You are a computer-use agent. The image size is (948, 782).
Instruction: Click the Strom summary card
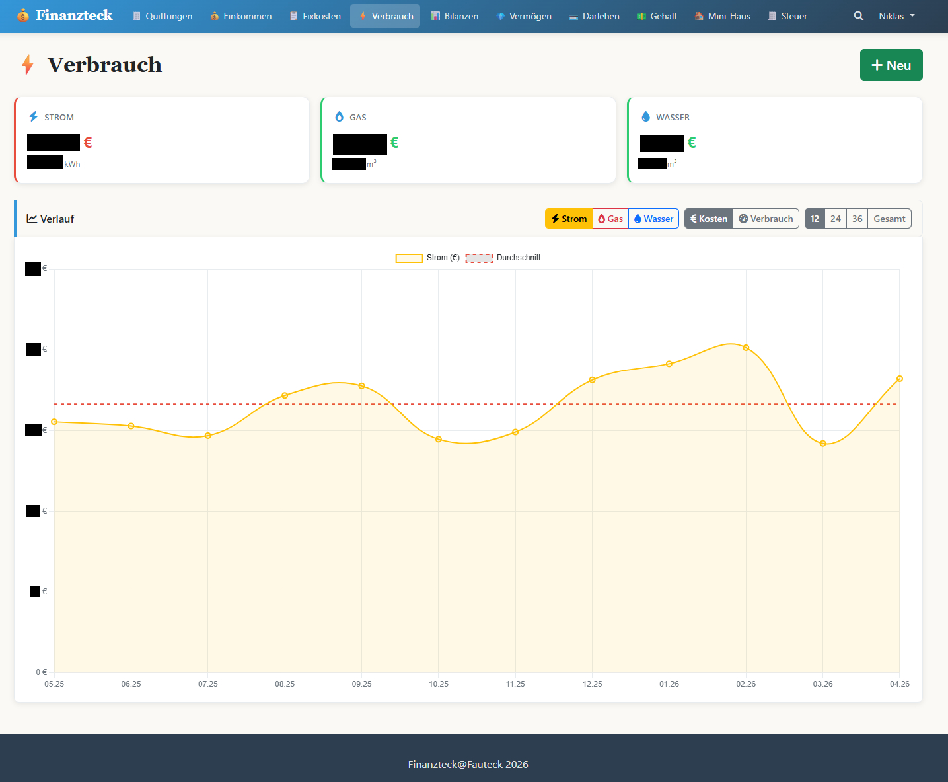[162, 140]
